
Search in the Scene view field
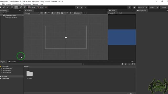95,13
